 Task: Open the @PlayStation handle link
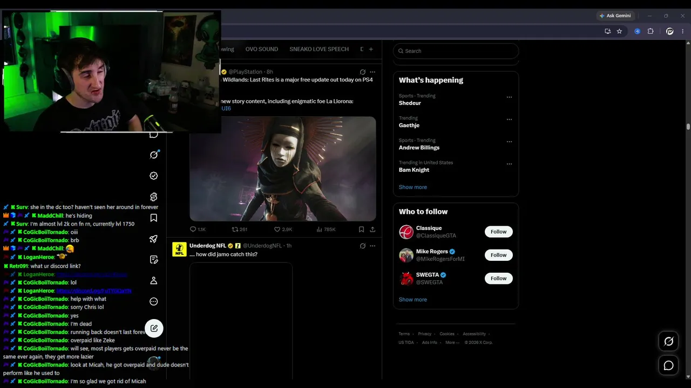point(245,72)
